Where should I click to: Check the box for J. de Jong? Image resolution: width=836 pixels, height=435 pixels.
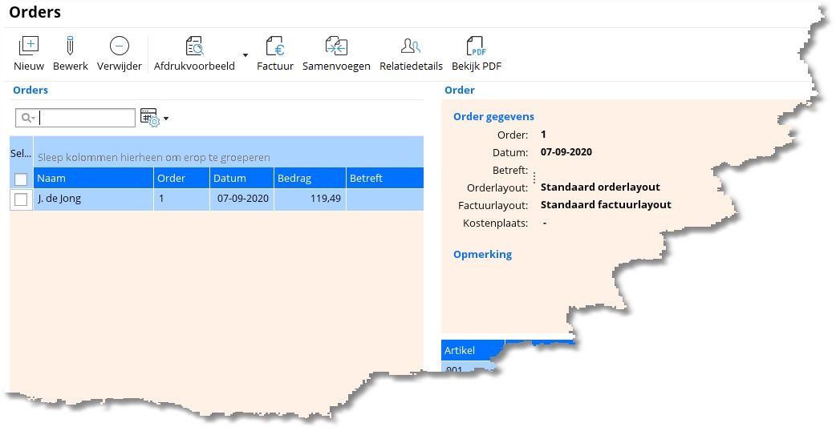pyautogui.click(x=21, y=199)
